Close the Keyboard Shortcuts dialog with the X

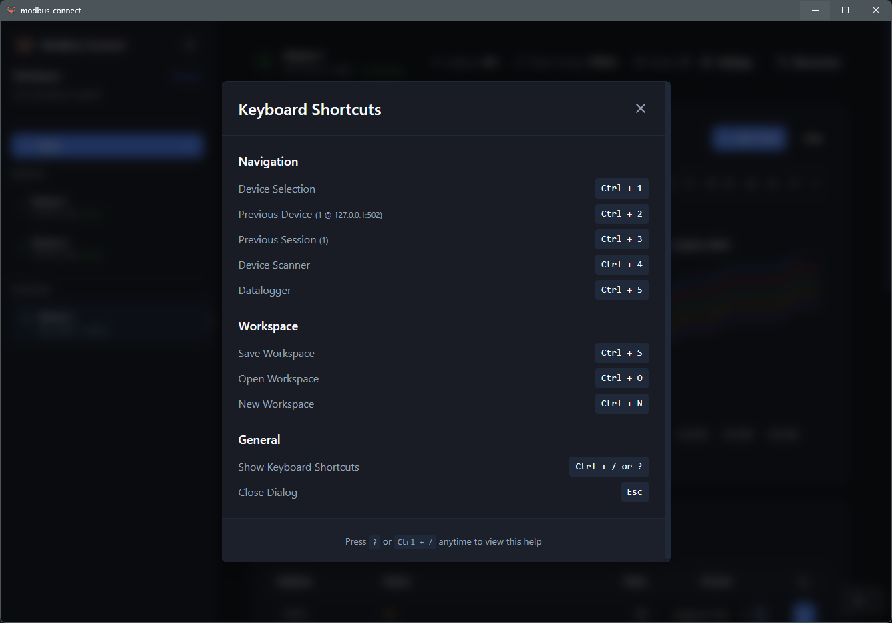coord(641,108)
